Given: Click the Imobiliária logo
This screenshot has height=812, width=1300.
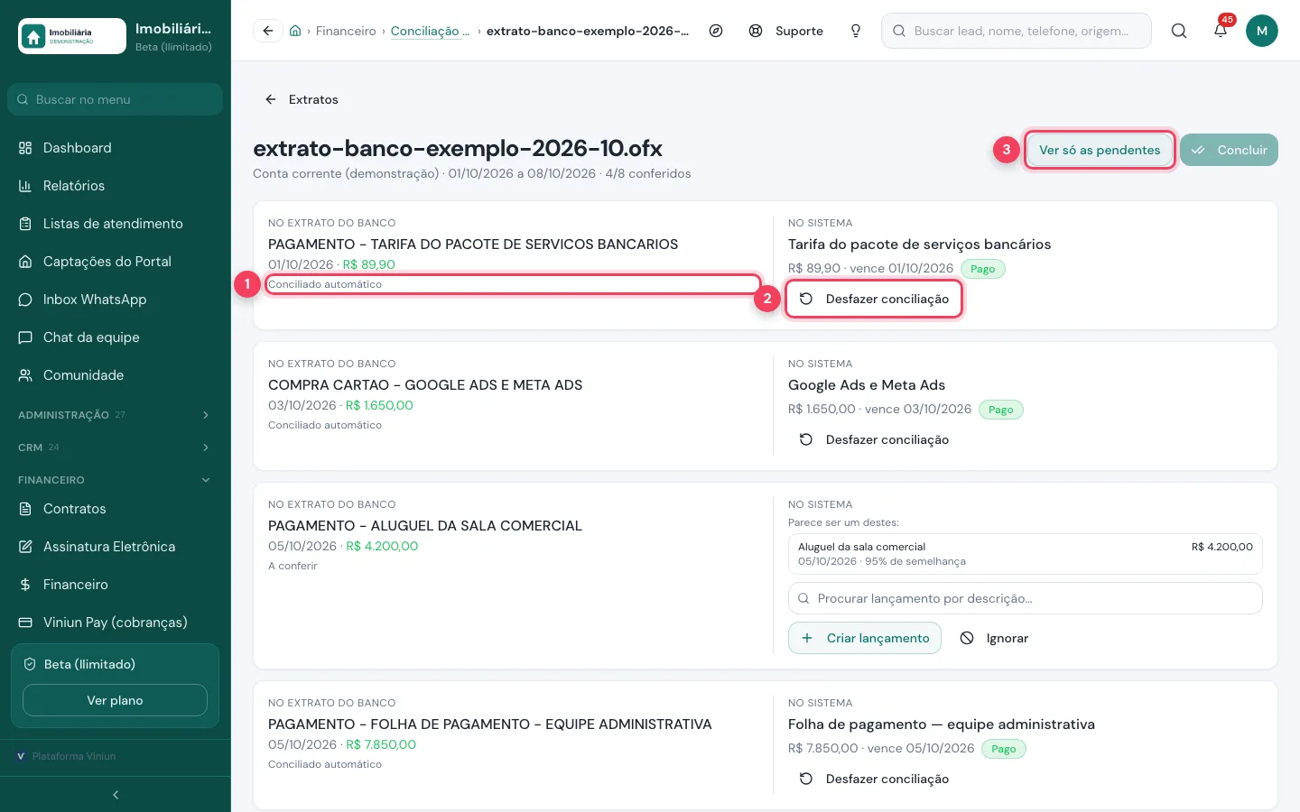Looking at the screenshot, I should 72,36.
